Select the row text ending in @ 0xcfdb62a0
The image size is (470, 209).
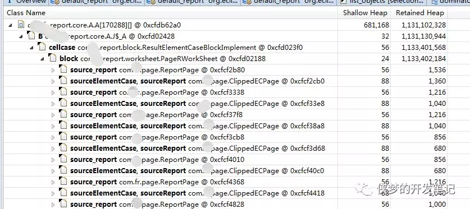[x=104, y=25]
